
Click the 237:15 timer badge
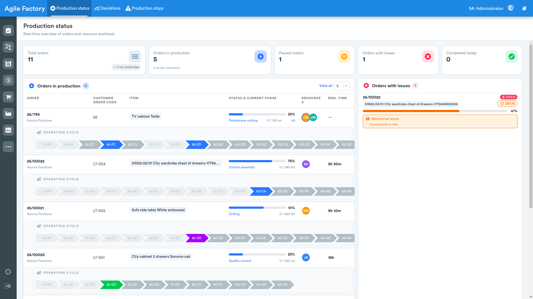click(x=507, y=104)
